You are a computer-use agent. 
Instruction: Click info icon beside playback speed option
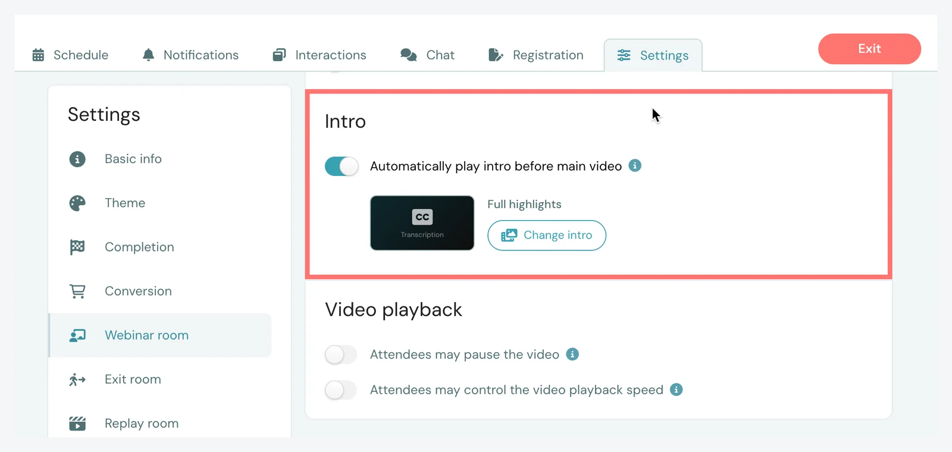click(676, 389)
